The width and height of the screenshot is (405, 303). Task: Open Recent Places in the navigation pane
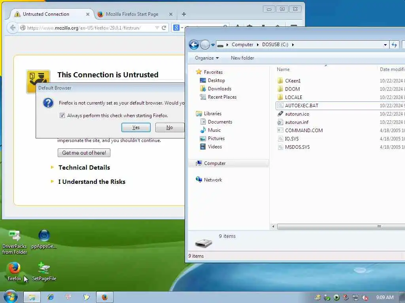(222, 97)
